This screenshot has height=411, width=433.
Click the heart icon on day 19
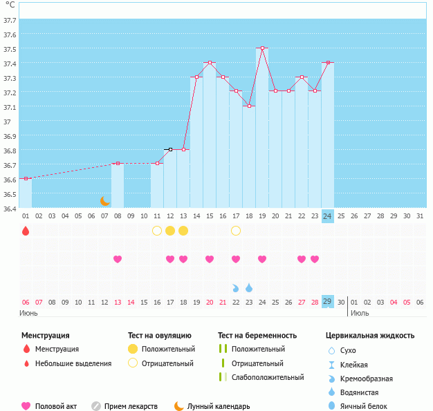(262, 259)
